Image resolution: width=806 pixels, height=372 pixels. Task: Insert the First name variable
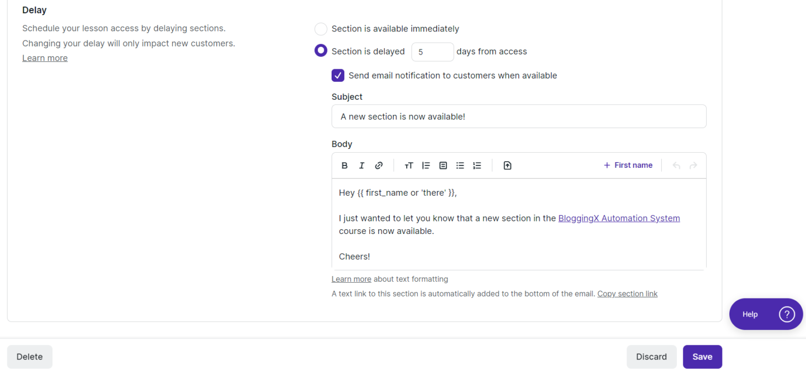point(628,165)
